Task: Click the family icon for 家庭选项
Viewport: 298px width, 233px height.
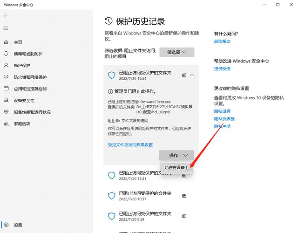Action: pos(6,124)
